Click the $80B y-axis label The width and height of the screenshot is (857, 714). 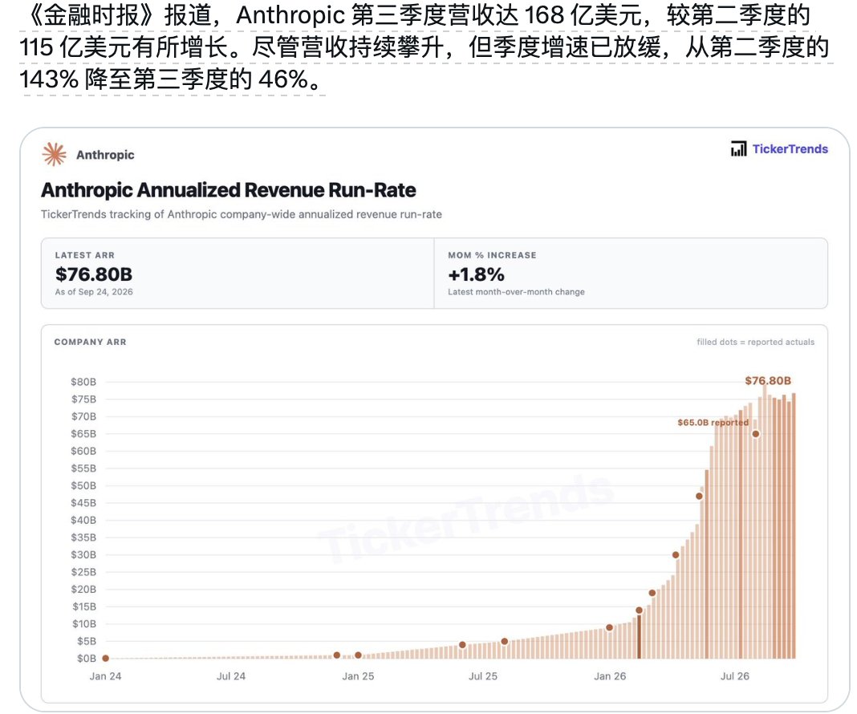(83, 382)
